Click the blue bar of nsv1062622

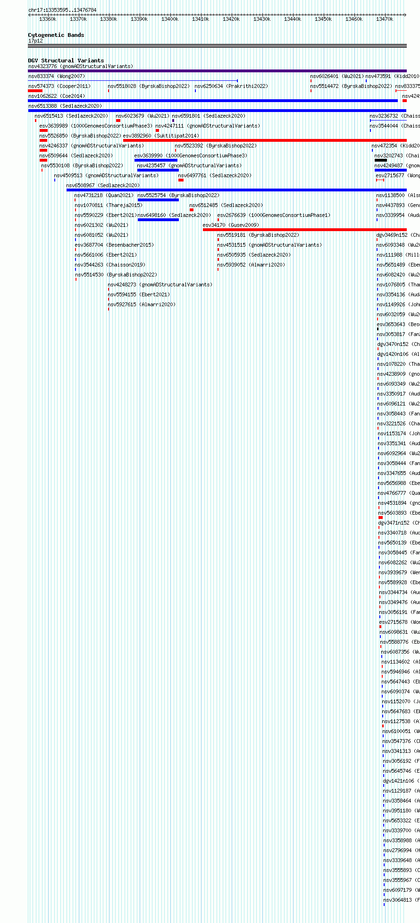[213, 101]
